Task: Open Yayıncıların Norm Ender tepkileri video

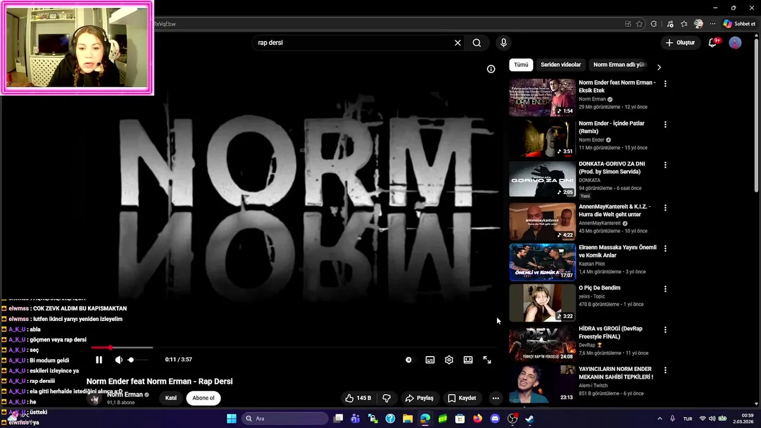Action: [616, 373]
